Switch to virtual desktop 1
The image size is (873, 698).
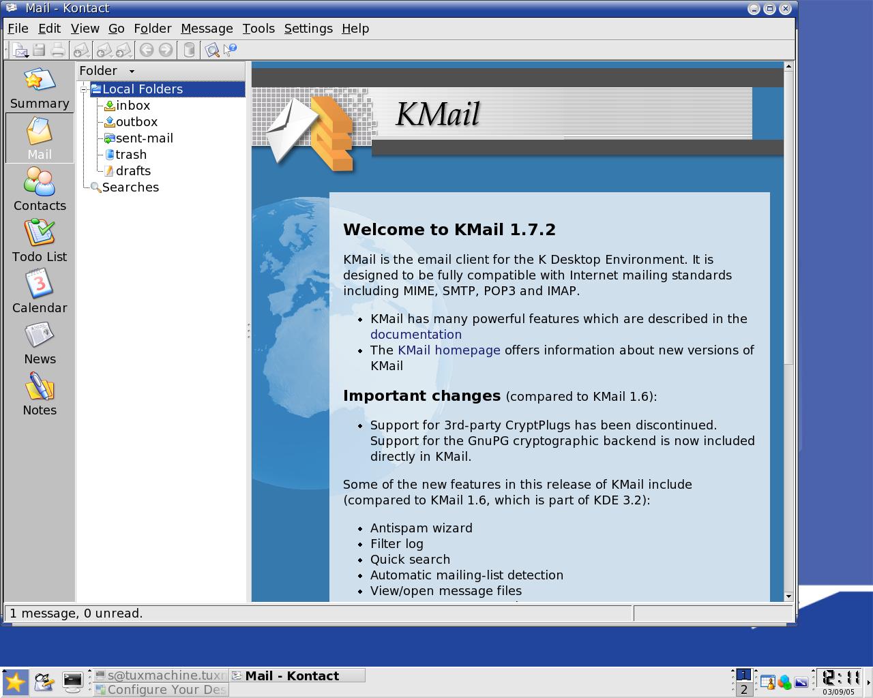pyautogui.click(x=743, y=675)
